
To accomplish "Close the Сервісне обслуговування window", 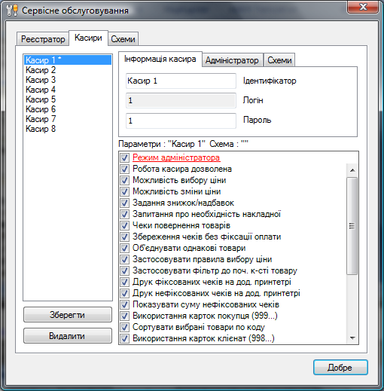I will (x=363, y=7).
